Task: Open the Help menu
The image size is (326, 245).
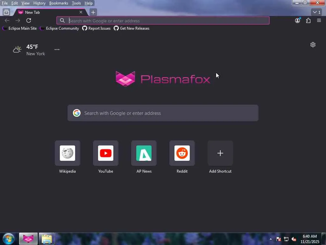Action: (89, 3)
